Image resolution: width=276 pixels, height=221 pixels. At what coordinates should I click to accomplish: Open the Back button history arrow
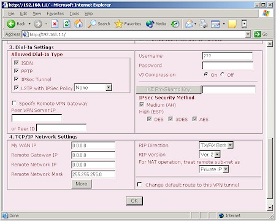29,24
